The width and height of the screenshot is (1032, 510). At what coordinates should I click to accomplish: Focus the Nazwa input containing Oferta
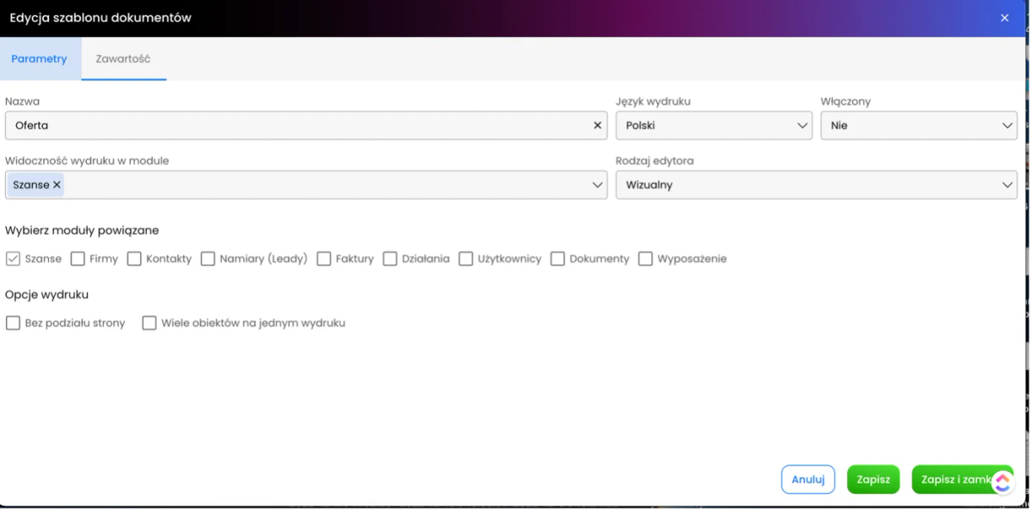306,126
